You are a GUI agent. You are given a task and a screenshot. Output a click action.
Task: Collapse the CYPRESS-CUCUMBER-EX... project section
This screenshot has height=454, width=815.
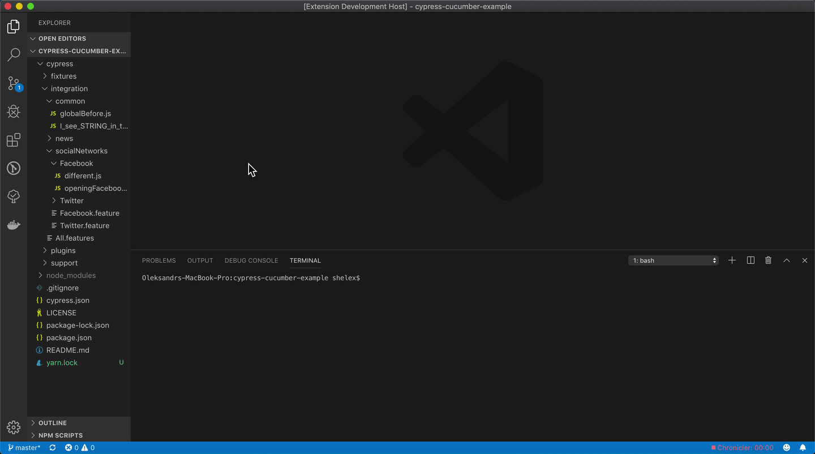point(79,51)
